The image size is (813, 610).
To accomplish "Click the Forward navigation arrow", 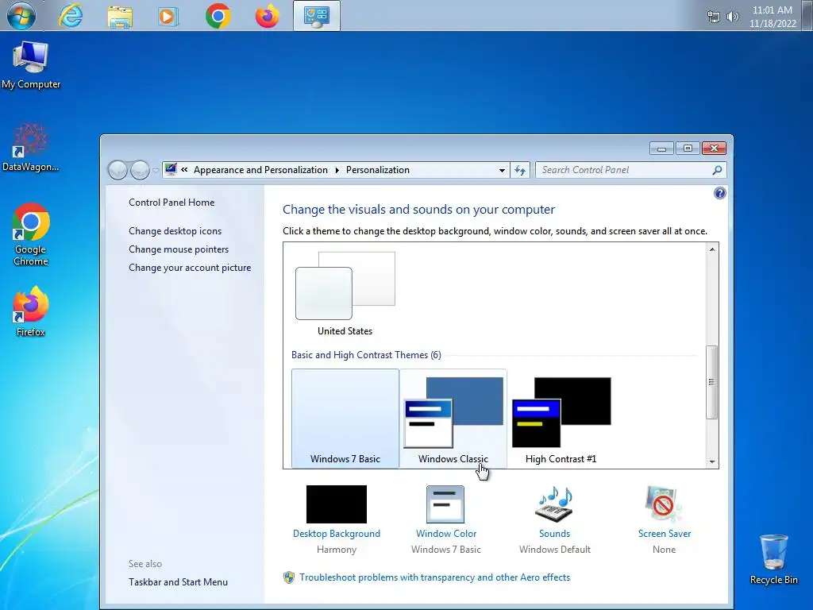I will pos(140,170).
